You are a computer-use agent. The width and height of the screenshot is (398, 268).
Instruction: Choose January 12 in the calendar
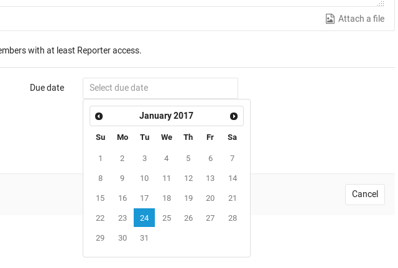coord(188,178)
